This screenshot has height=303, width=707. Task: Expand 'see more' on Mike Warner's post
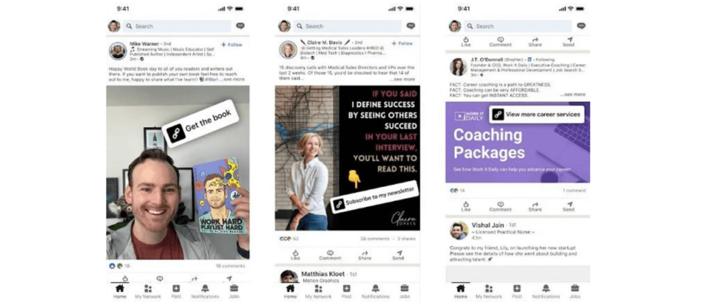click(x=233, y=79)
